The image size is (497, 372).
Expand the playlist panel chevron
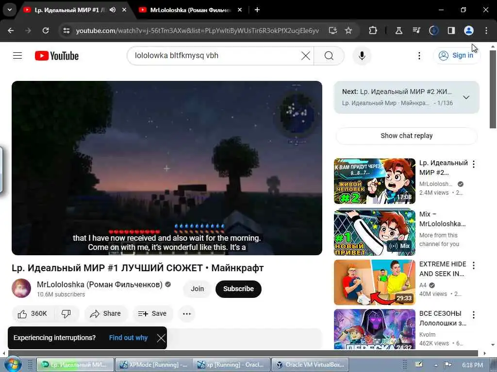click(x=466, y=97)
